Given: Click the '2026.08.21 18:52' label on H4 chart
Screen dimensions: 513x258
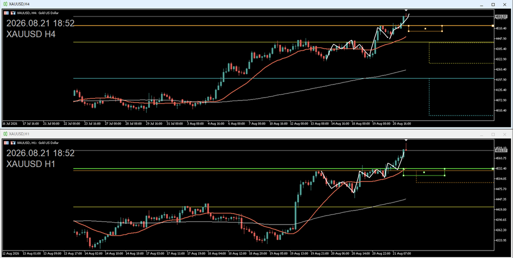Looking at the screenshot, I should click(x=41, y=23).
